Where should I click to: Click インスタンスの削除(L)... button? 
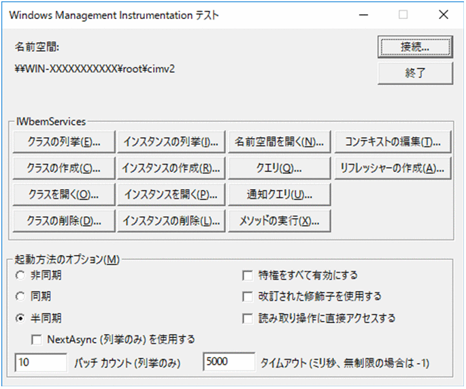pos(171,221)
